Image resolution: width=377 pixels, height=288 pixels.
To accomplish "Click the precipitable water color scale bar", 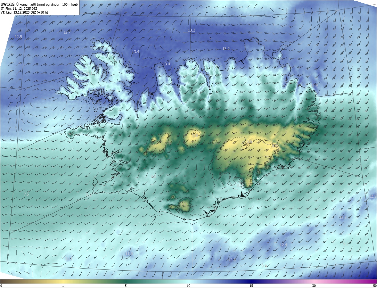I will pyautogui.click(x=188, y=281).
